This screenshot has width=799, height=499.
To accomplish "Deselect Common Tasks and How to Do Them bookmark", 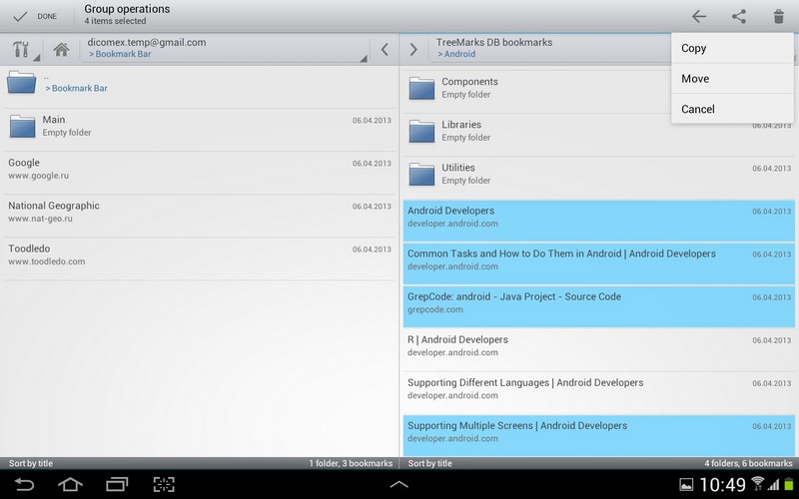I will point(598,263).
